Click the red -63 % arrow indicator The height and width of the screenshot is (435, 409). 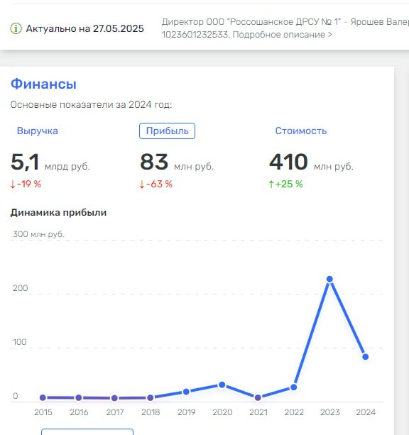142,185
